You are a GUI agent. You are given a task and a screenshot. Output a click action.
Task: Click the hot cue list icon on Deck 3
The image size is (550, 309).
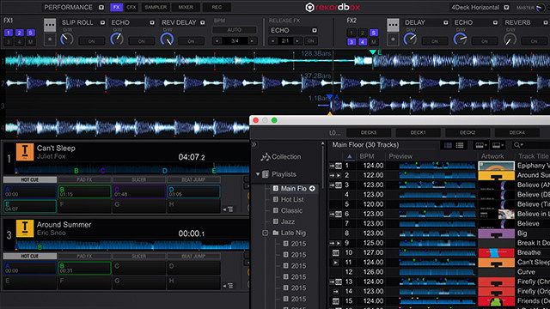(x=228, y=286)
